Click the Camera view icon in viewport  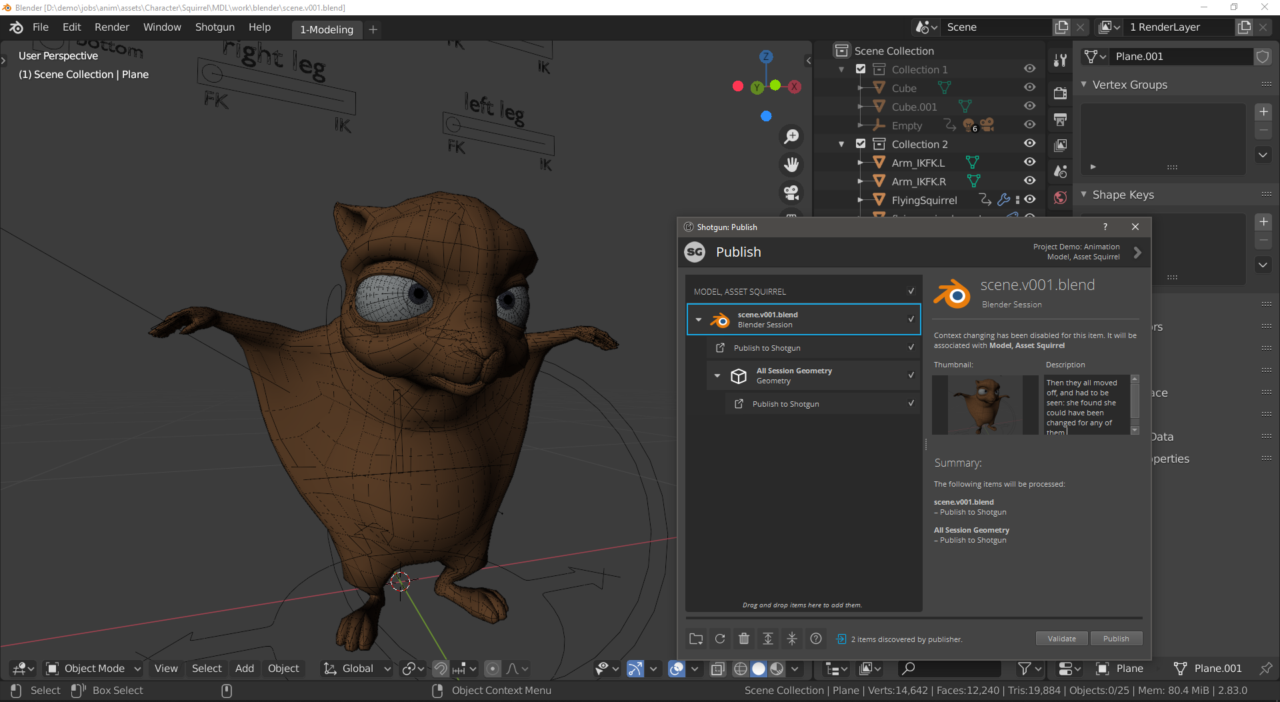[x=791, y=193]
